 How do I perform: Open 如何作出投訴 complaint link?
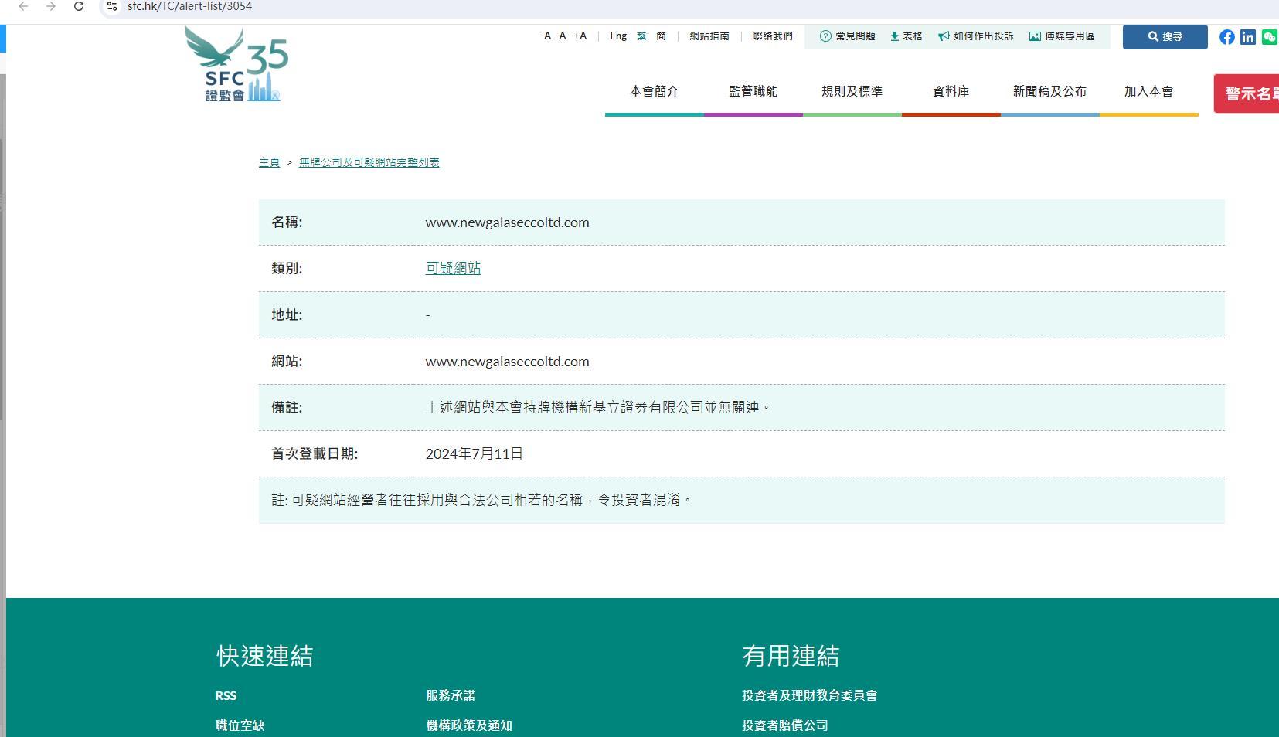[976, 36]
